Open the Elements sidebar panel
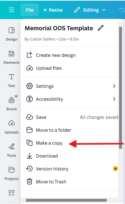This screenshot has width=125, height=204. coord(12,57)
